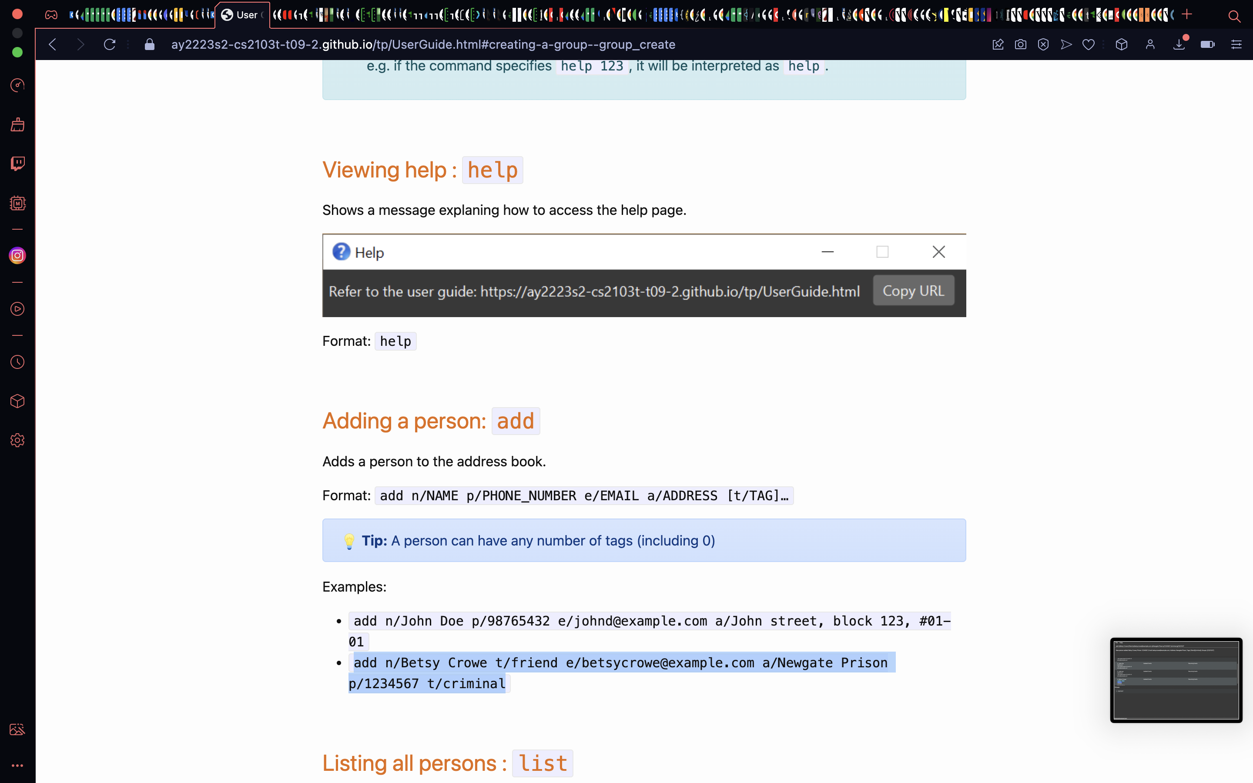Screen dimensions: 1253x783
Task: Click the ad blocker shield icon
Action: pos(1043,44)
